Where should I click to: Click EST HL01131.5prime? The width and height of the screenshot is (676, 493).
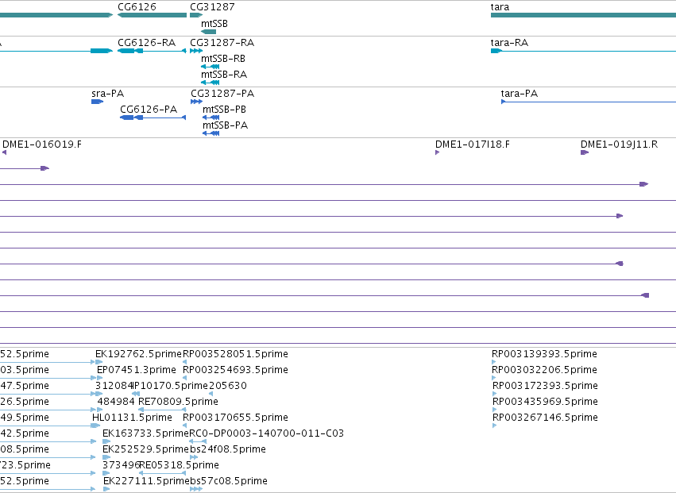(x=132, y=418)
